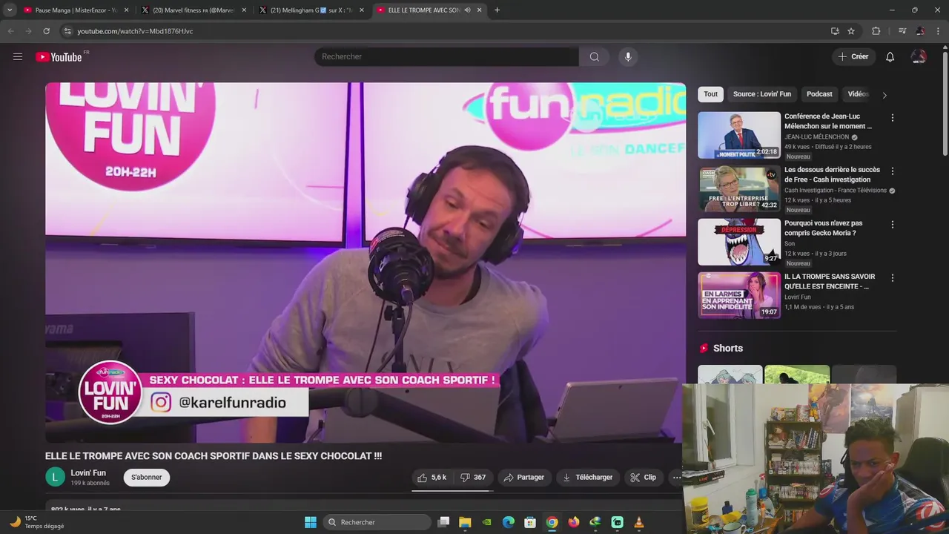The height and width of the screenshot is (534, 949).
Task: Open the Gecko Moria video thumbnail
Action: (739, 242)
